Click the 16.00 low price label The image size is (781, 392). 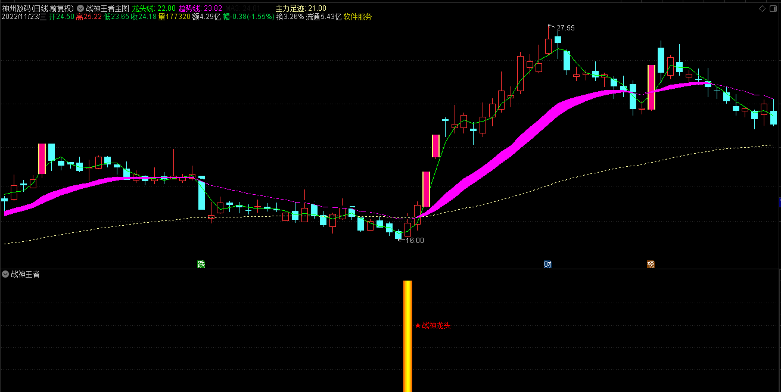tap(415, 241)
